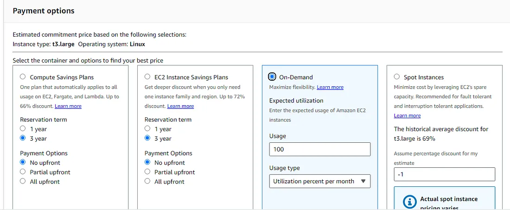
Task: Select Partial upfront for Compute Savings Plans
Action: coord(23,172)
